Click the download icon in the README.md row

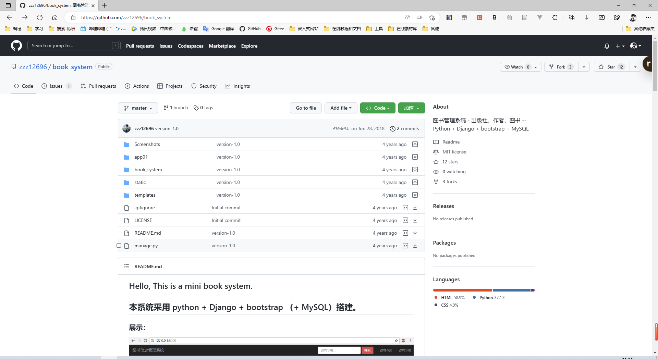click(415, 233)
